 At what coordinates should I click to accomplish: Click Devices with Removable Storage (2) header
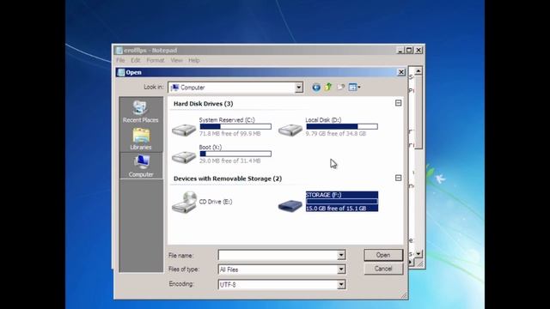click(228, 179)
